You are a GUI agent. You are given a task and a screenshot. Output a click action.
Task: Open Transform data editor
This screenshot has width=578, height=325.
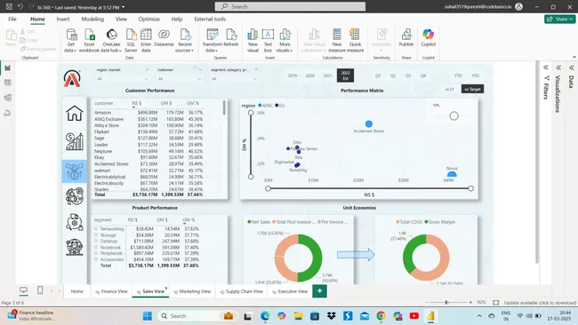click(212, 41)
